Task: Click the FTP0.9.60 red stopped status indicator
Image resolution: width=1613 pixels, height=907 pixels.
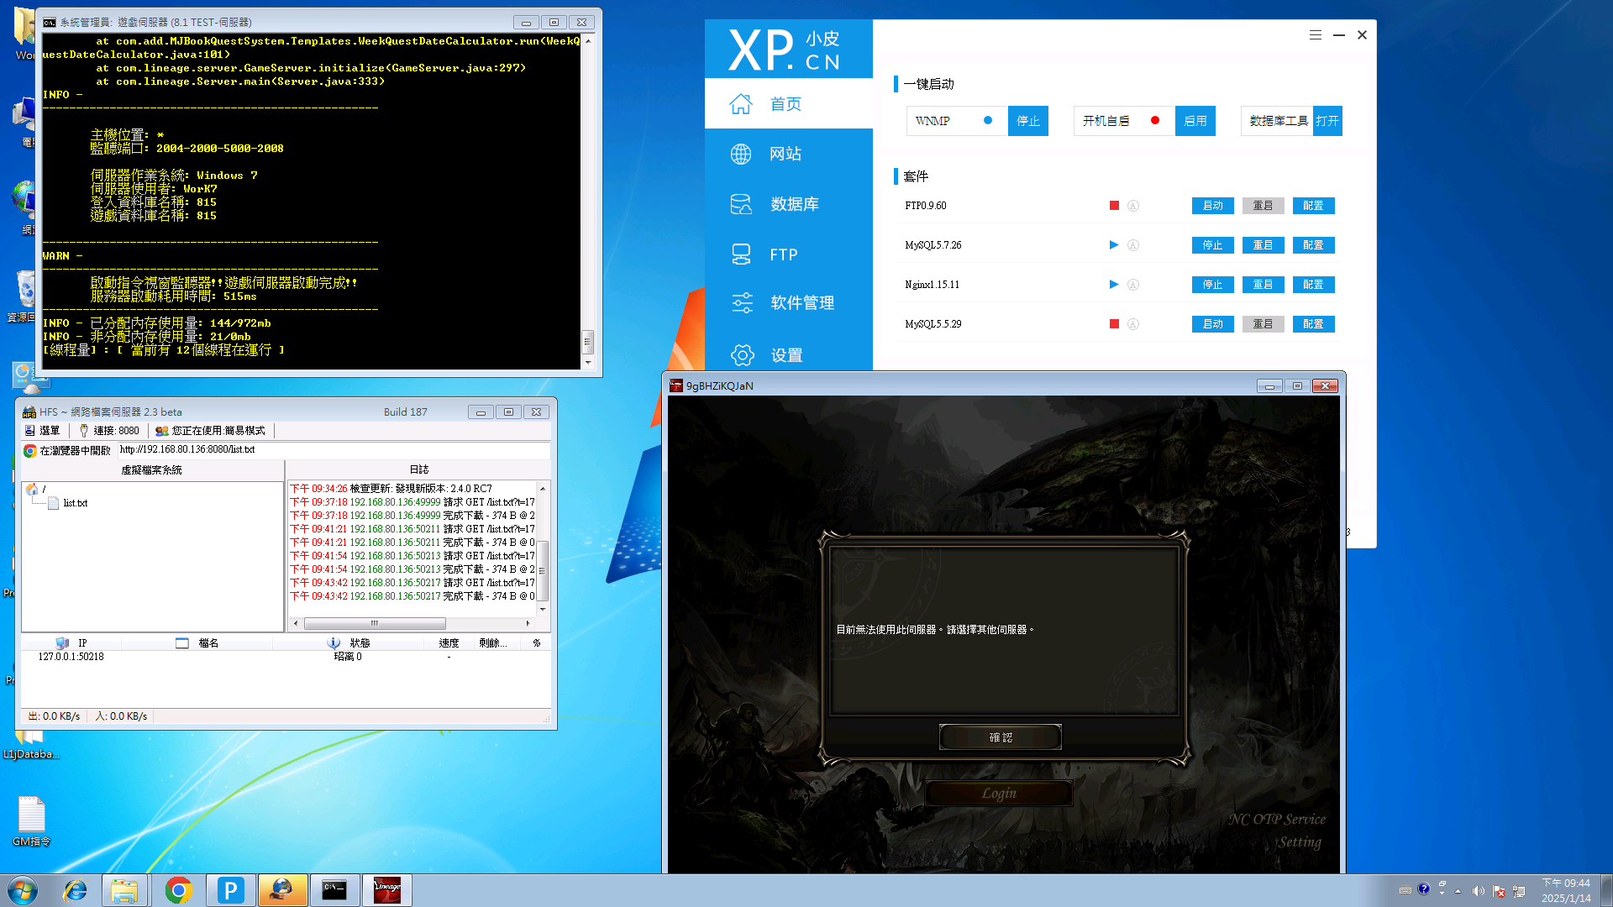Action: point(1114,206)
